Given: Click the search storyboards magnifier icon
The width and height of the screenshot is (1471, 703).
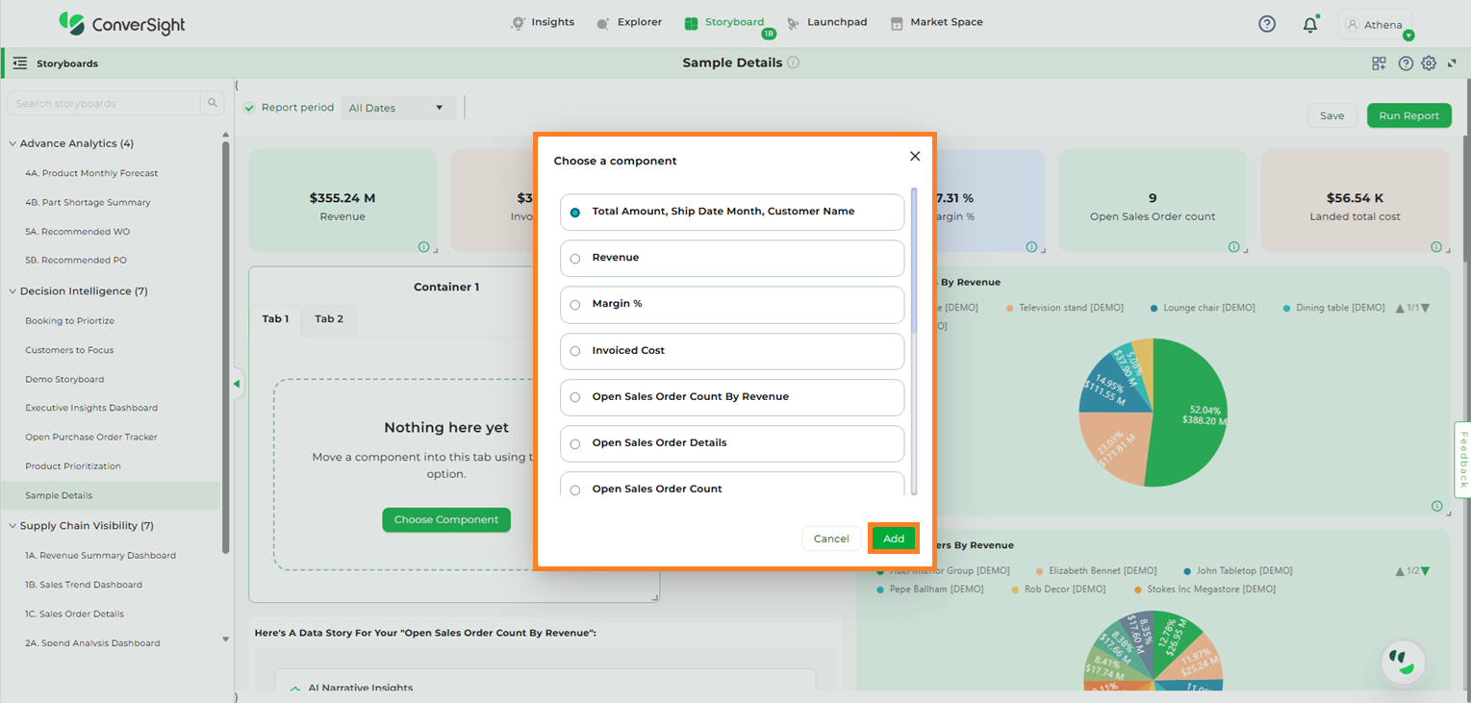Looking at the screenshot, I should coord(213,103).
